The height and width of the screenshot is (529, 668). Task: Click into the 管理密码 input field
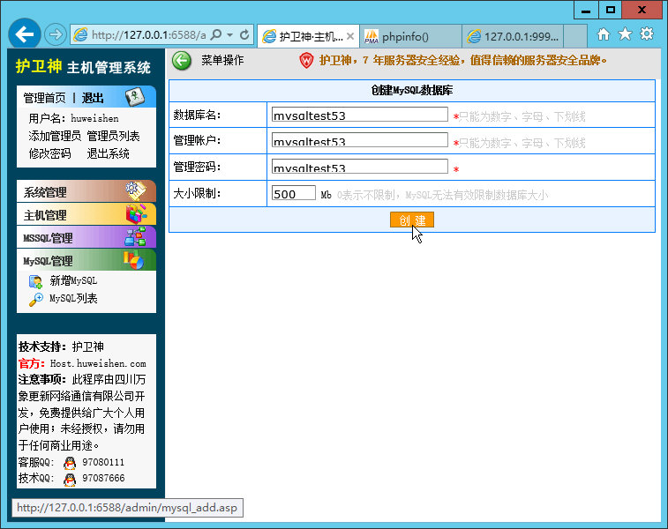[359, 166]
